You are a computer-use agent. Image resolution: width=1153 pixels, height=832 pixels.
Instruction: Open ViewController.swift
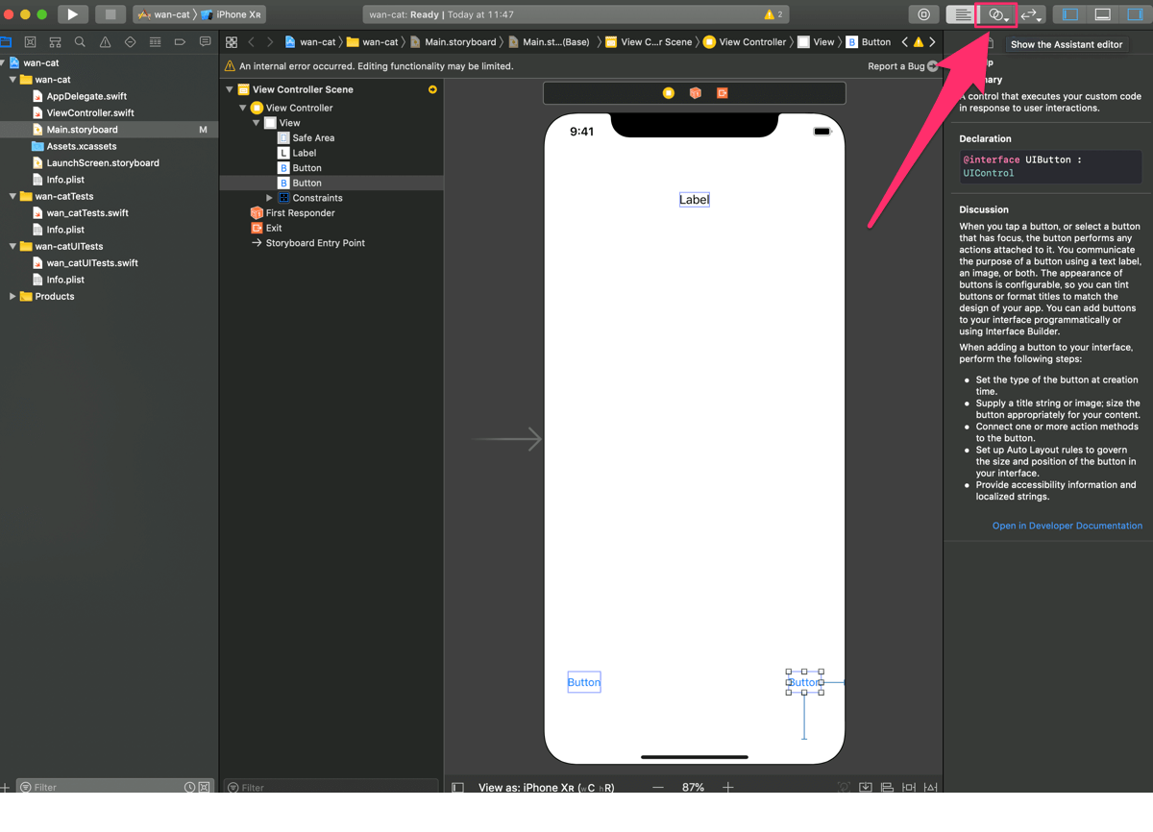[x=90, y=112]
